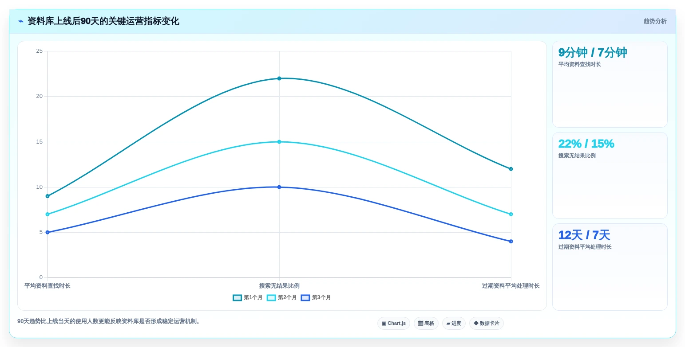Toggle the 第1个月 legend swatch
The height and width of the screenshot is (347, 685).
click(238, 298)
